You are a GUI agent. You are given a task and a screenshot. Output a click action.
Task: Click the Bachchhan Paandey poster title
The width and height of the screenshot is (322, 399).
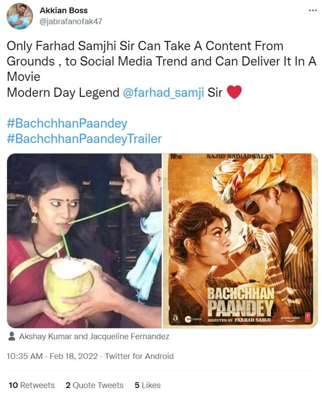(x=241, y=302)
